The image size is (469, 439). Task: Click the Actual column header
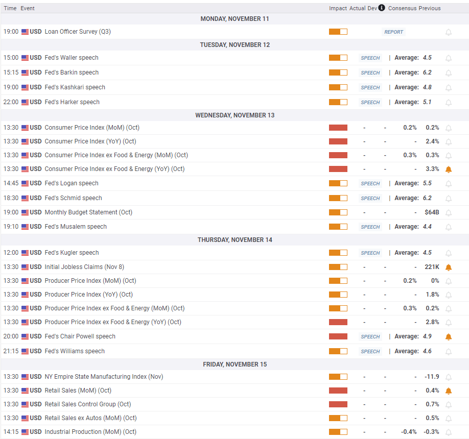click(x=358, y=8)
